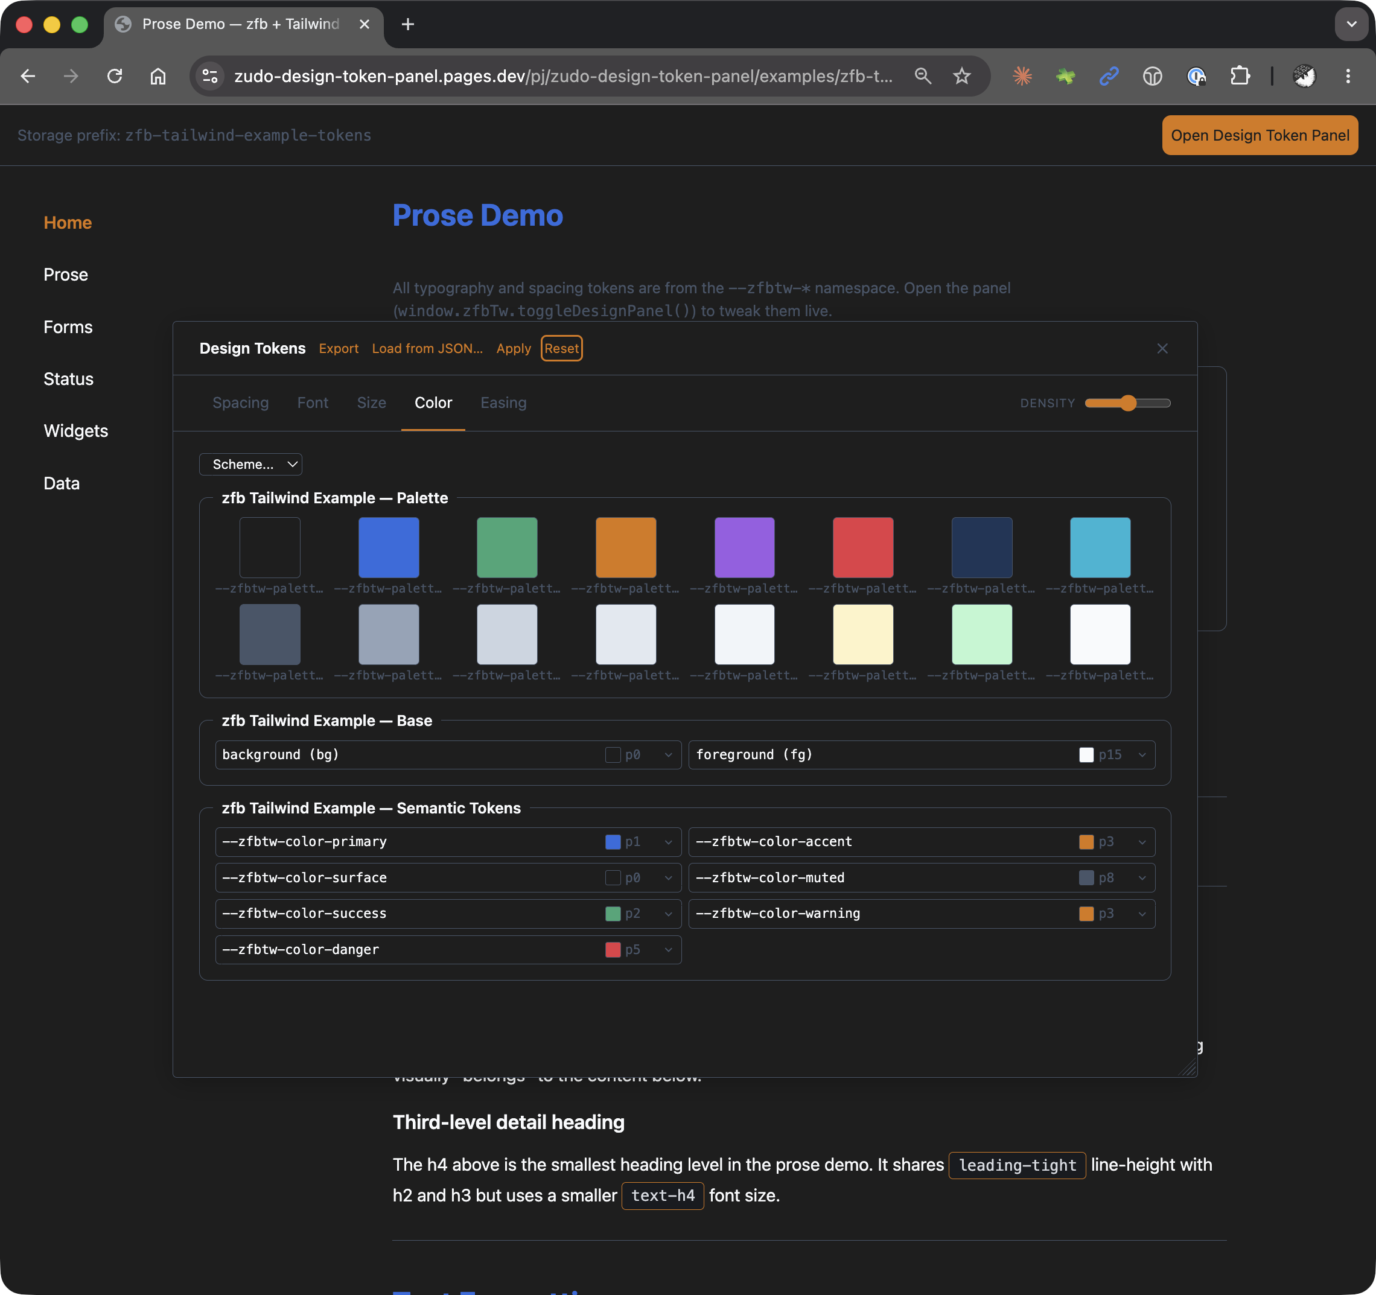Screen dimensions: 1376x1295
Task: Close the Design Tokens panel
Action: pos(1162,348)
